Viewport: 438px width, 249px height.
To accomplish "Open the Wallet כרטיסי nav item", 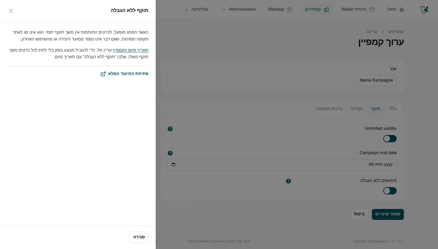I will pyautogui.click(x=358, y=10).
